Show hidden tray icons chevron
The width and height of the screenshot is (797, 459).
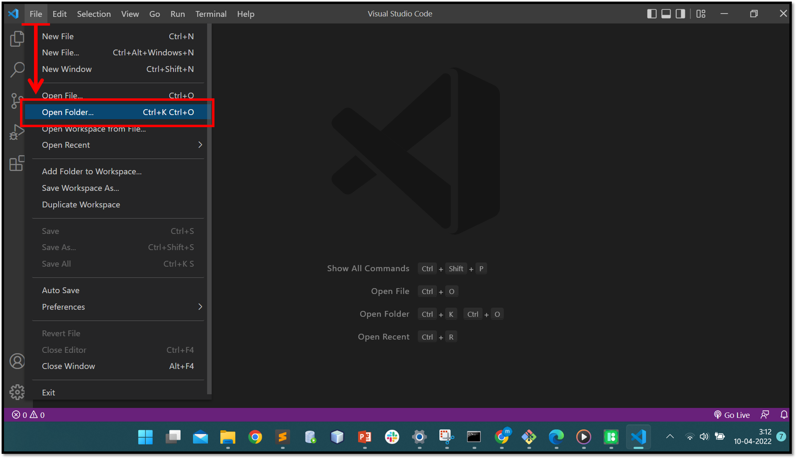[x=670, y=437]
